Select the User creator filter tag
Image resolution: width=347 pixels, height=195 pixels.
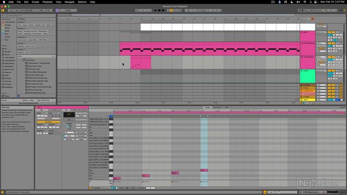coord(27,53)
